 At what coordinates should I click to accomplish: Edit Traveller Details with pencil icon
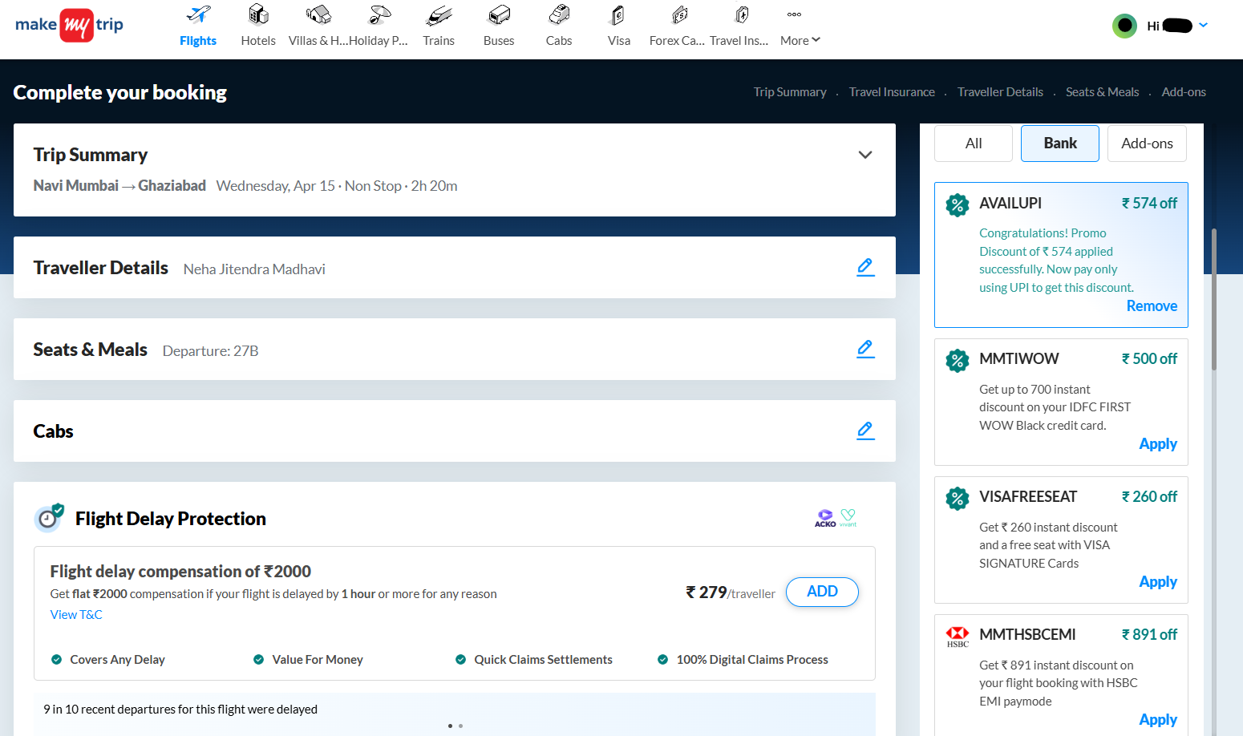click(865, 267)
